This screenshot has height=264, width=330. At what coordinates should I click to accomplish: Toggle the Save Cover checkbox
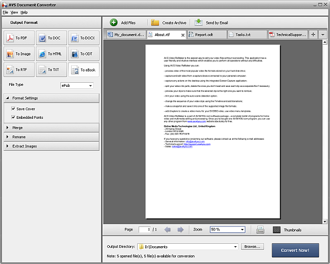pyautogui.click(x=13, y=109)
